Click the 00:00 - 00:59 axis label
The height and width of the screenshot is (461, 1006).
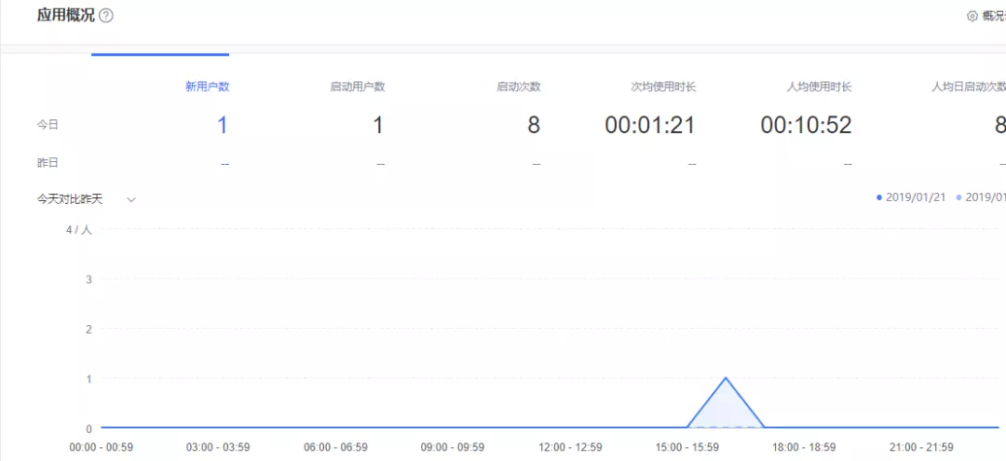tap(102, 447)
